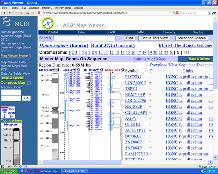
Task: Click the vertical scrollbar down arrow
Action: coord(215,157)
